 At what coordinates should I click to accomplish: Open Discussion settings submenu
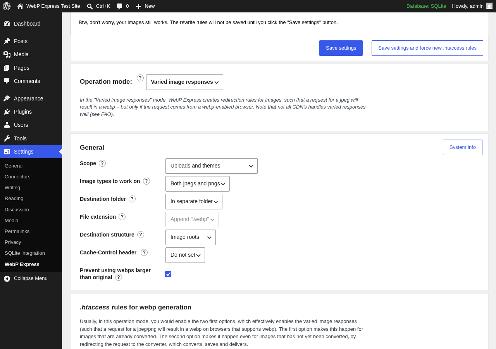17,209
